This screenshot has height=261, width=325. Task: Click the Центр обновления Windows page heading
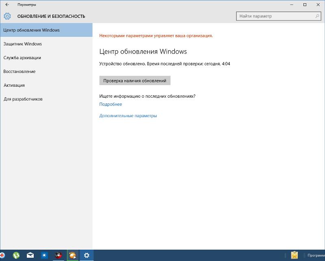(143, 51)
